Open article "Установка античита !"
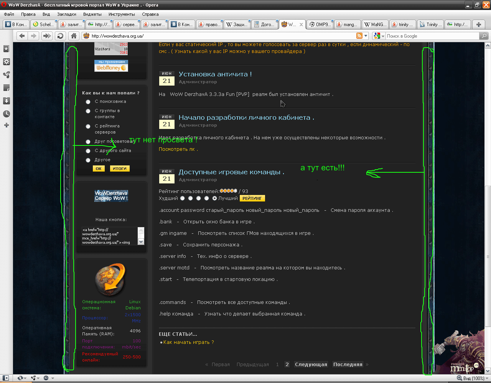The width and height of the screenshot is (491, 383). pos(215,74)
